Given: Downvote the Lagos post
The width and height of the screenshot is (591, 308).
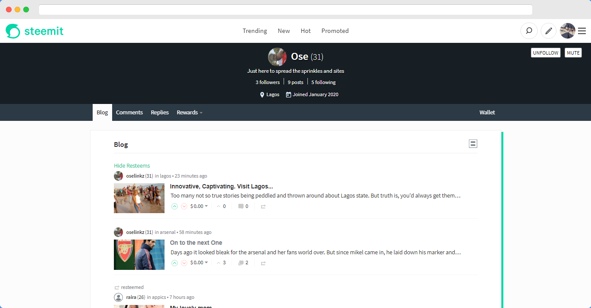Looking at the screenshot, I should pos(184,206).
